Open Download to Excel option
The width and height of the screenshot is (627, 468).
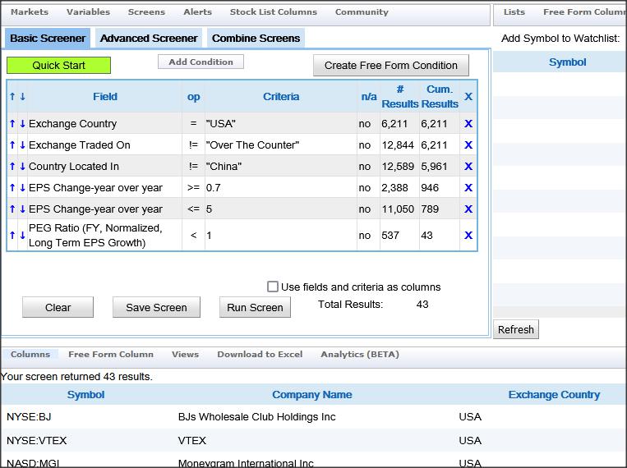click(x=260, y=355)
